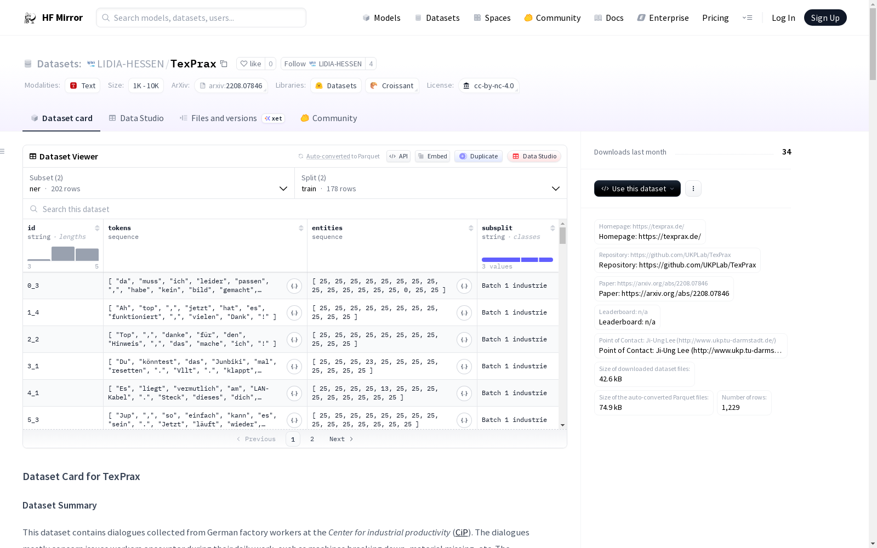Expand tokens cell for row 0_3
This screenshot has width=877, height=548.
click(x=294, y=286)
